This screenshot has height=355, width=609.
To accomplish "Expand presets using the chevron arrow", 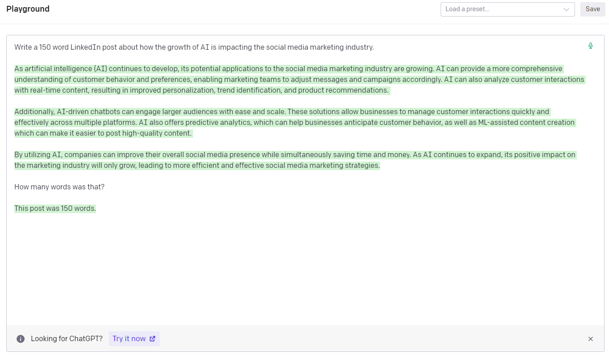I will 566,9.
